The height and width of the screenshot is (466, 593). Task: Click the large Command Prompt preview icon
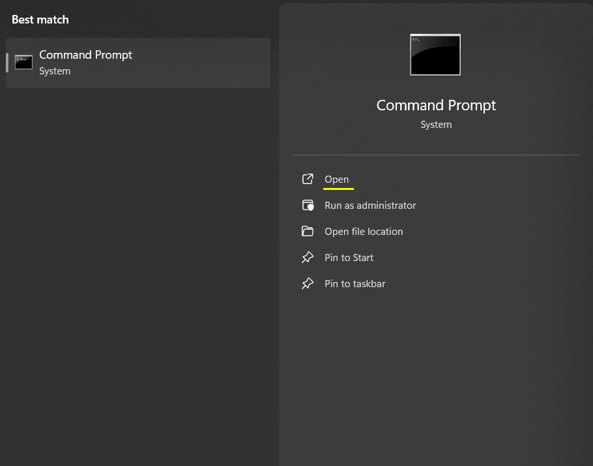coord(435,55)
